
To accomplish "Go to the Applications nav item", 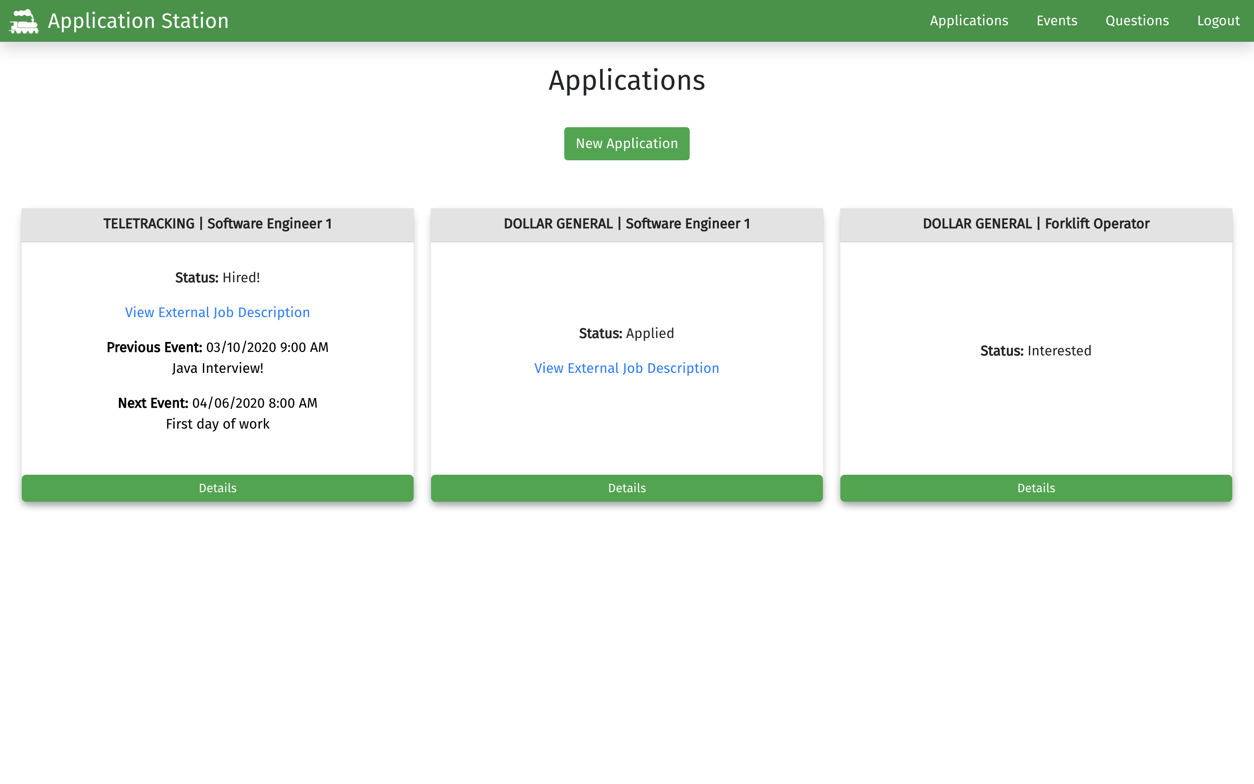I will 968,21.
